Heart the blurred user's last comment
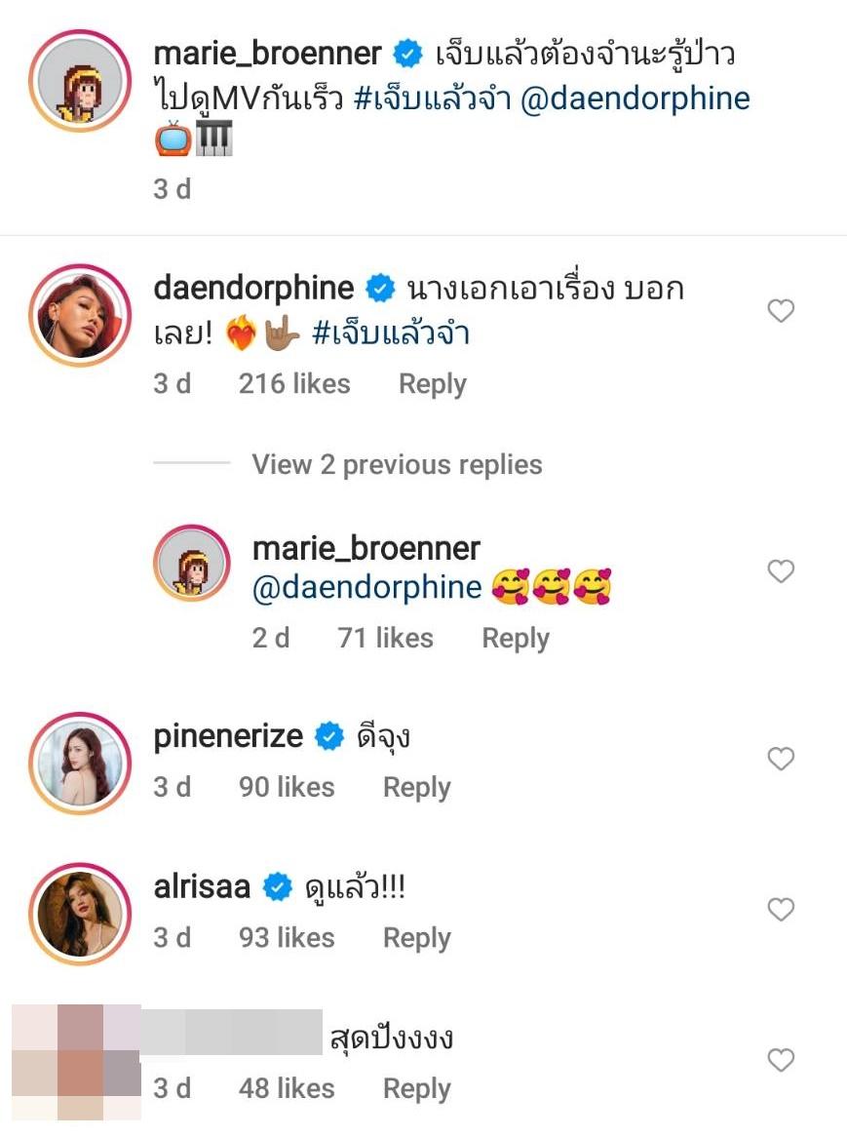 781,1060
